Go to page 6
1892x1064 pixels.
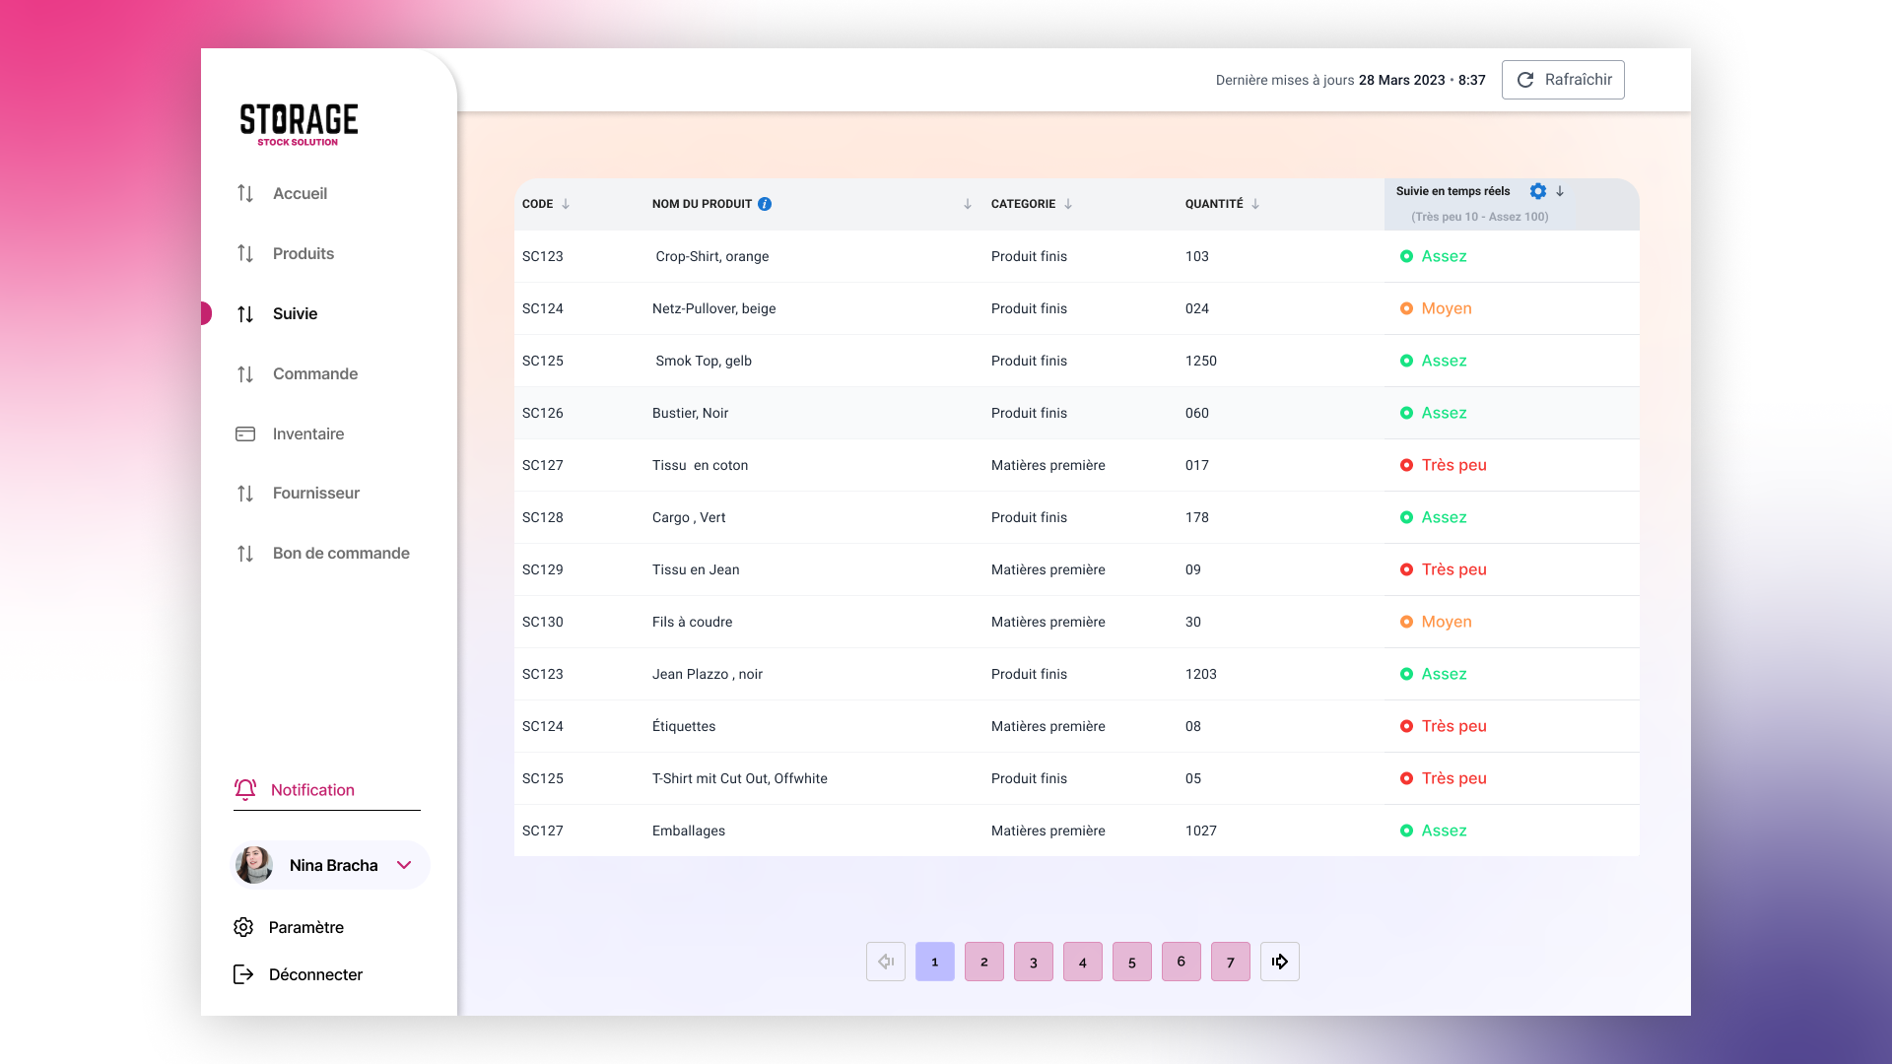1182,962
